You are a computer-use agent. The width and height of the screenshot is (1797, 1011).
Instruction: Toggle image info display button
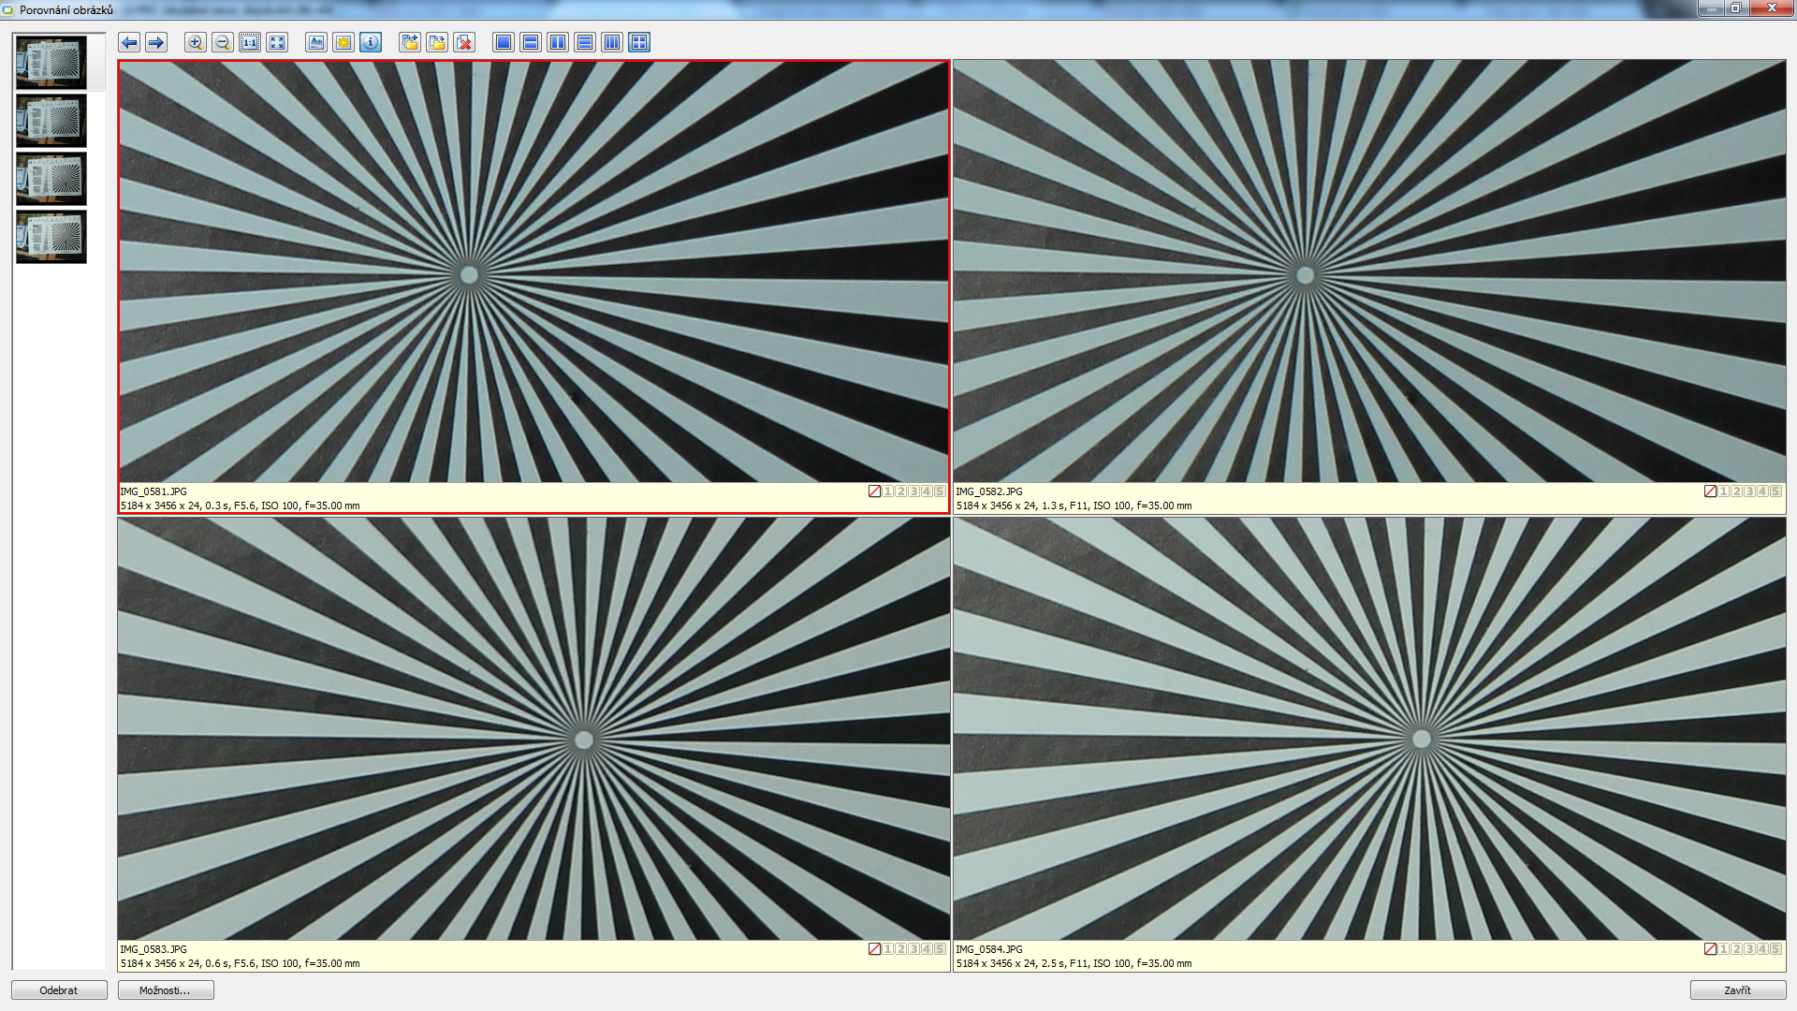pos(371,42)
